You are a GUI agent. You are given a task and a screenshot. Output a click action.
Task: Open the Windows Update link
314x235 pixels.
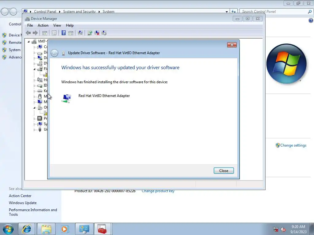tap(23, 203)
